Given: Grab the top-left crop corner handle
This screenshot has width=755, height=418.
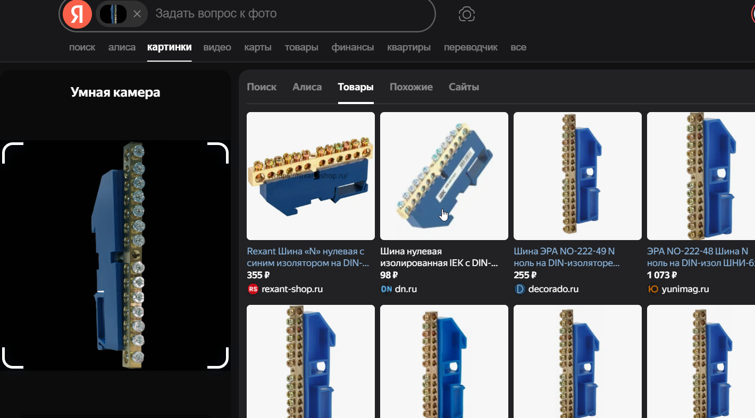Looking at the screenshot, I should tap(13, 152).
